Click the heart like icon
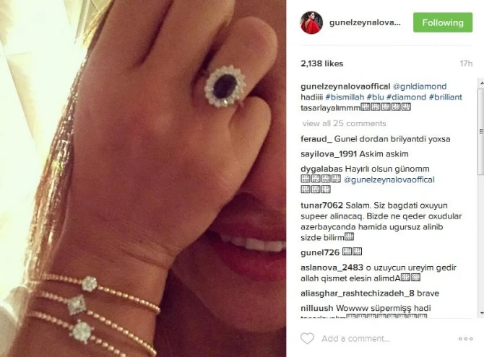This screenshot has height=357, width=484. 307,338
